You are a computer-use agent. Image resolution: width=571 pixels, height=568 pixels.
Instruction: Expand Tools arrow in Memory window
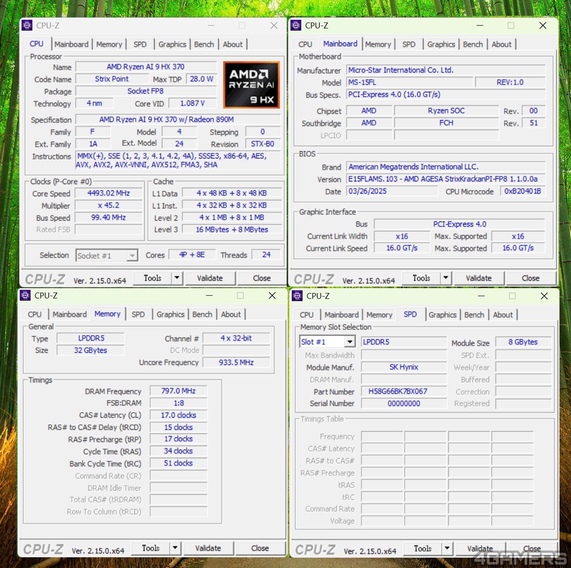click(175, 548)
